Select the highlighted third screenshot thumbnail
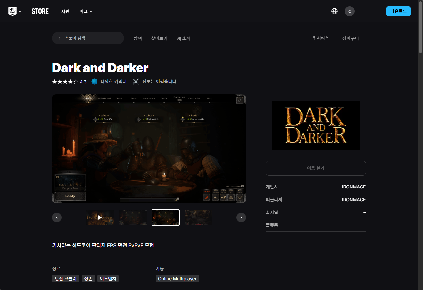The image size is (423, 290). (x=166, y=217)
